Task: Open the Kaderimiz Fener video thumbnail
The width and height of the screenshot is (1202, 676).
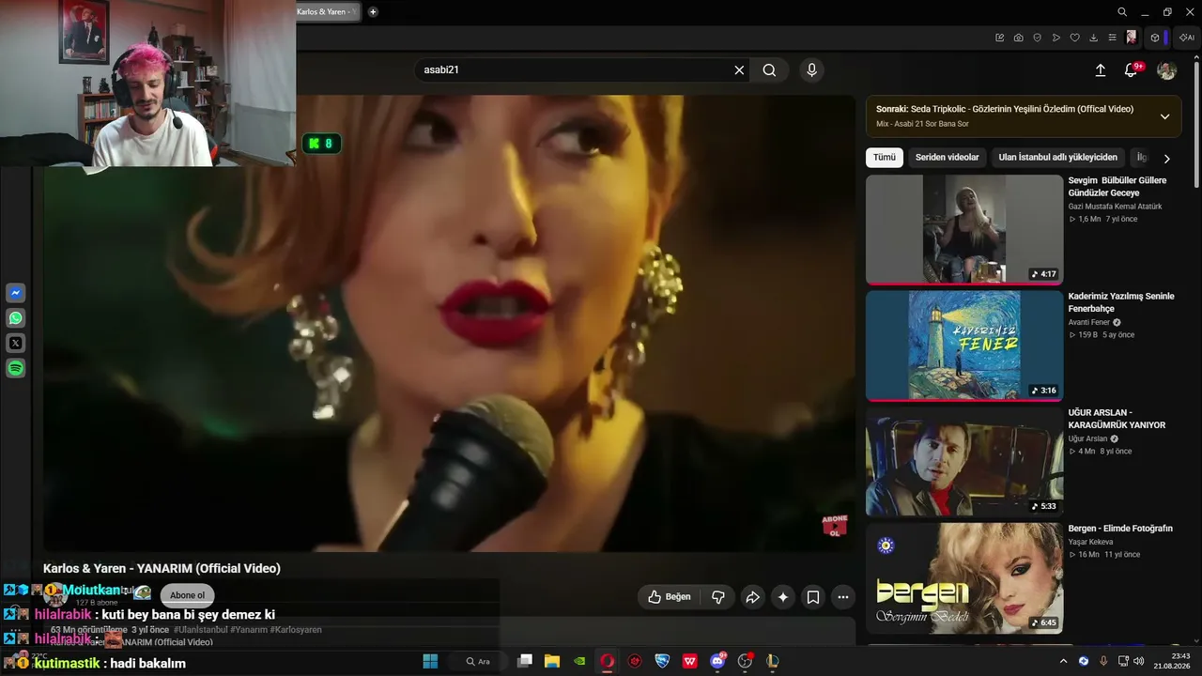Action: coord(964,346)
